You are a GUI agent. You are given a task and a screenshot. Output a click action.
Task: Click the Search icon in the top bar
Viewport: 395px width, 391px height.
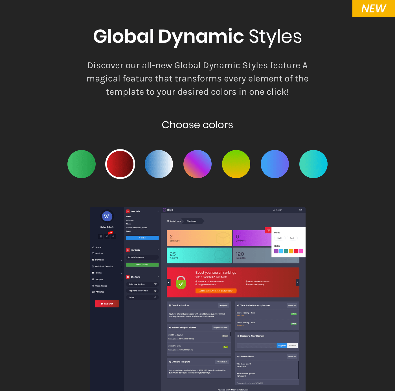point(273,210)
